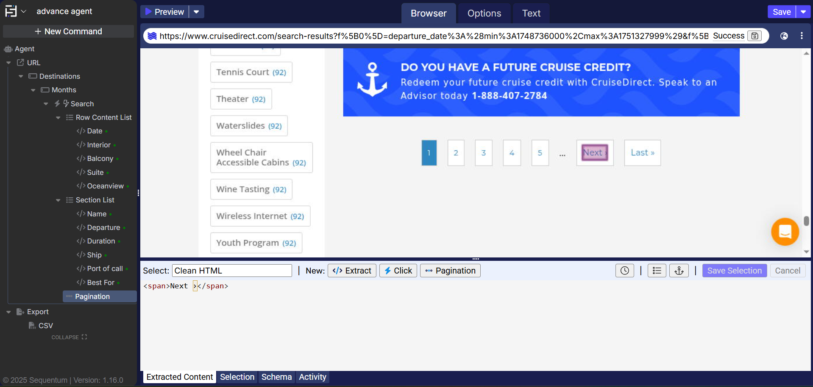Collapse the Section List tree node
The image size is (813, 387).
point(58,200)
